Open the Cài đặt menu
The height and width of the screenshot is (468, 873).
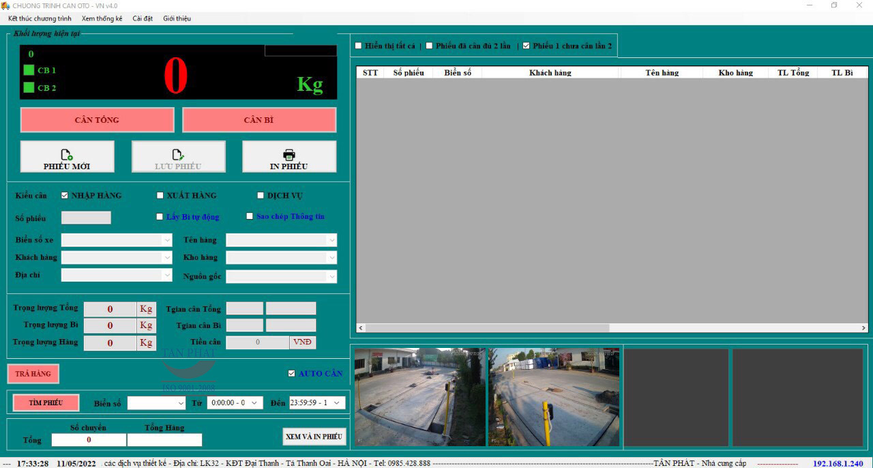pyautogui.click(x=143, y=18)
